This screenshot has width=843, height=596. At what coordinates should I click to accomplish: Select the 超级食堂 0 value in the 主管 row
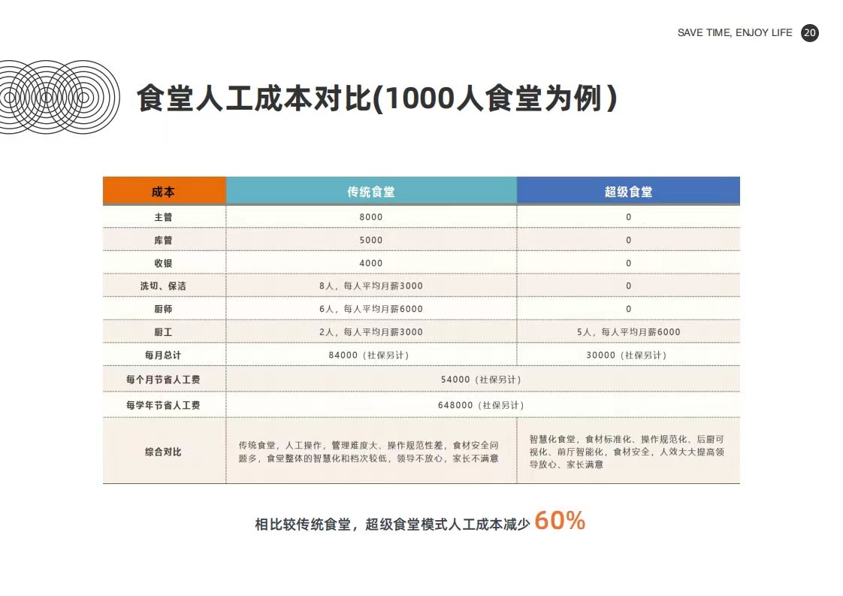pos(628,217)
